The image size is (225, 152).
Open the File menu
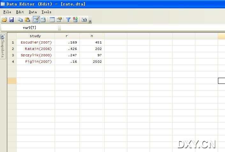(7, 12)
